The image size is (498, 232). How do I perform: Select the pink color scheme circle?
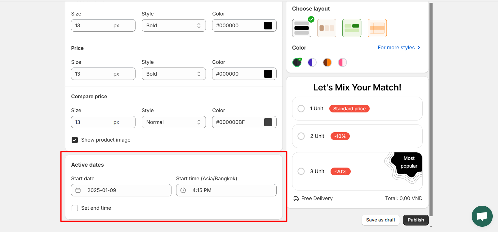click(x=342, y=63)
